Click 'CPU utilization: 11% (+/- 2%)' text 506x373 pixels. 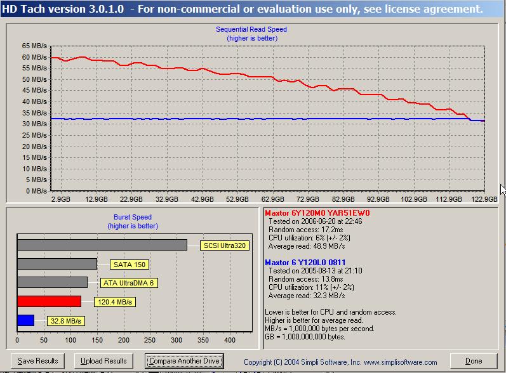[x=311, y=287]
